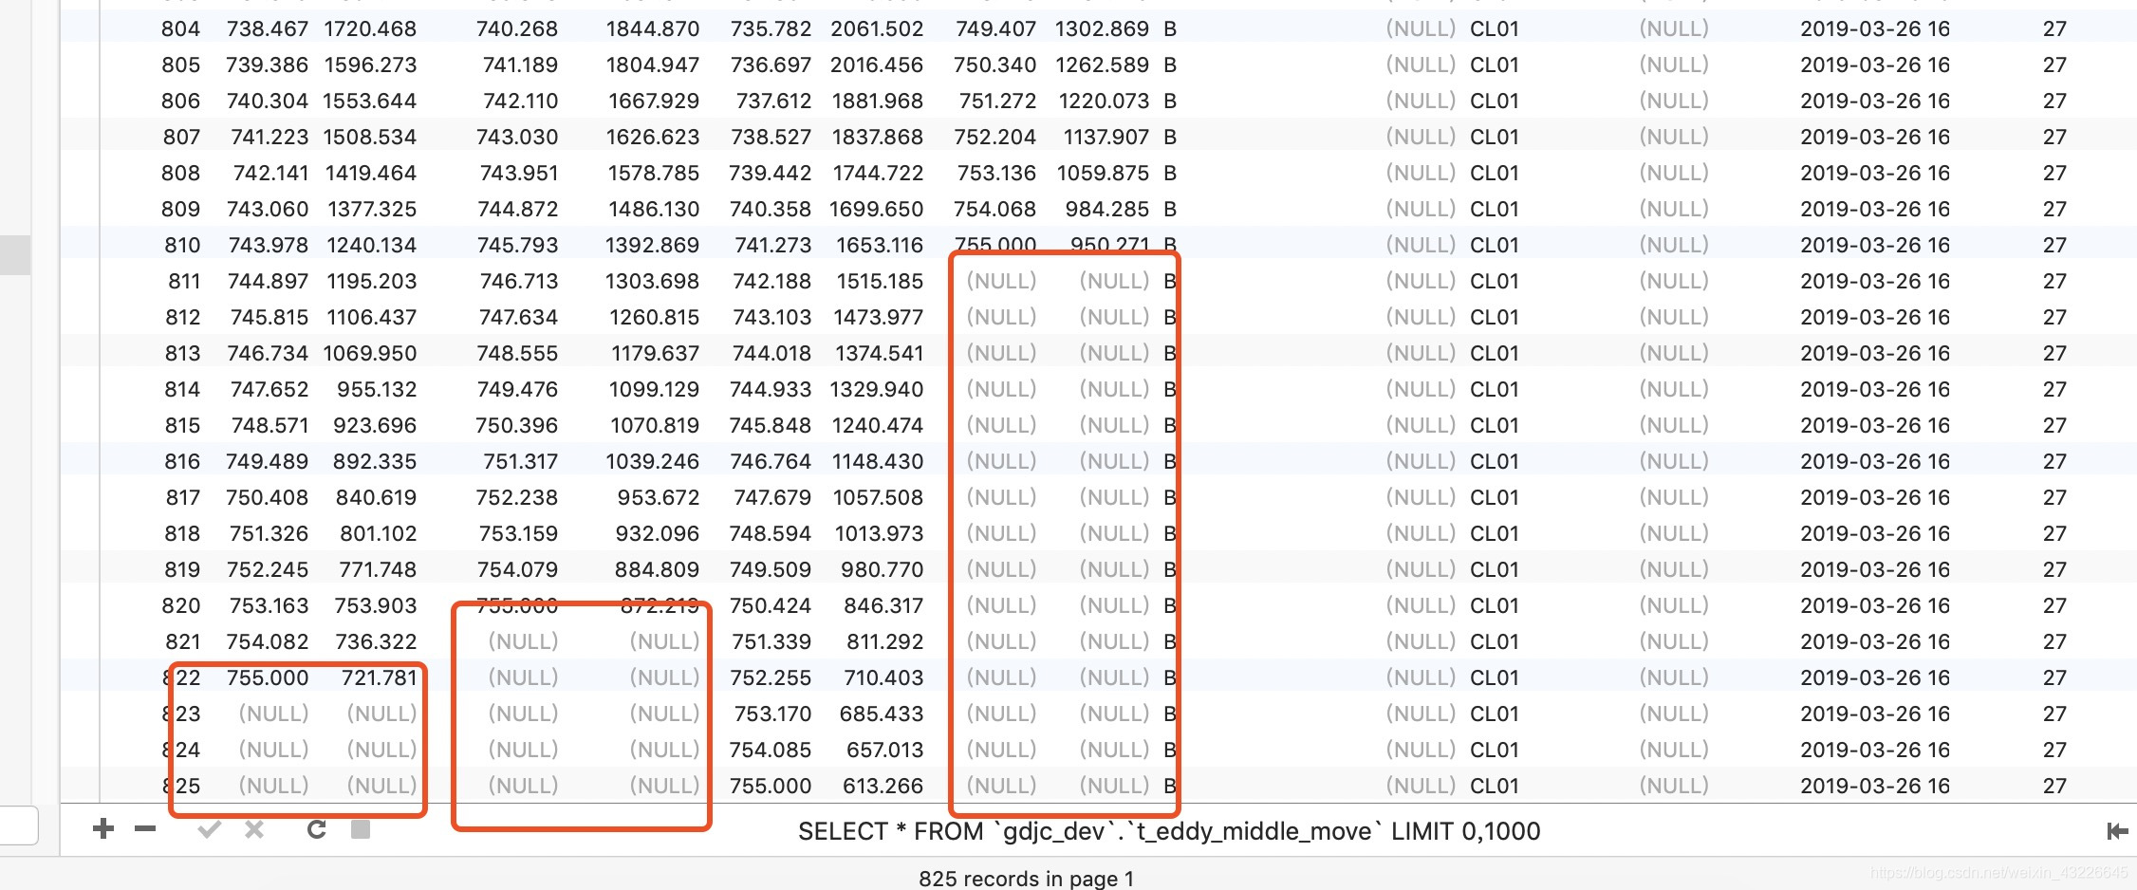Viewport: 2137px width, 890px height.
Task: Click value 2061.502
Action: (877, 28)
